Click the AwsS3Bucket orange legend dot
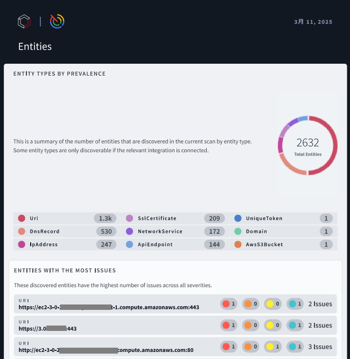350x359 pixels. (237, 245)
